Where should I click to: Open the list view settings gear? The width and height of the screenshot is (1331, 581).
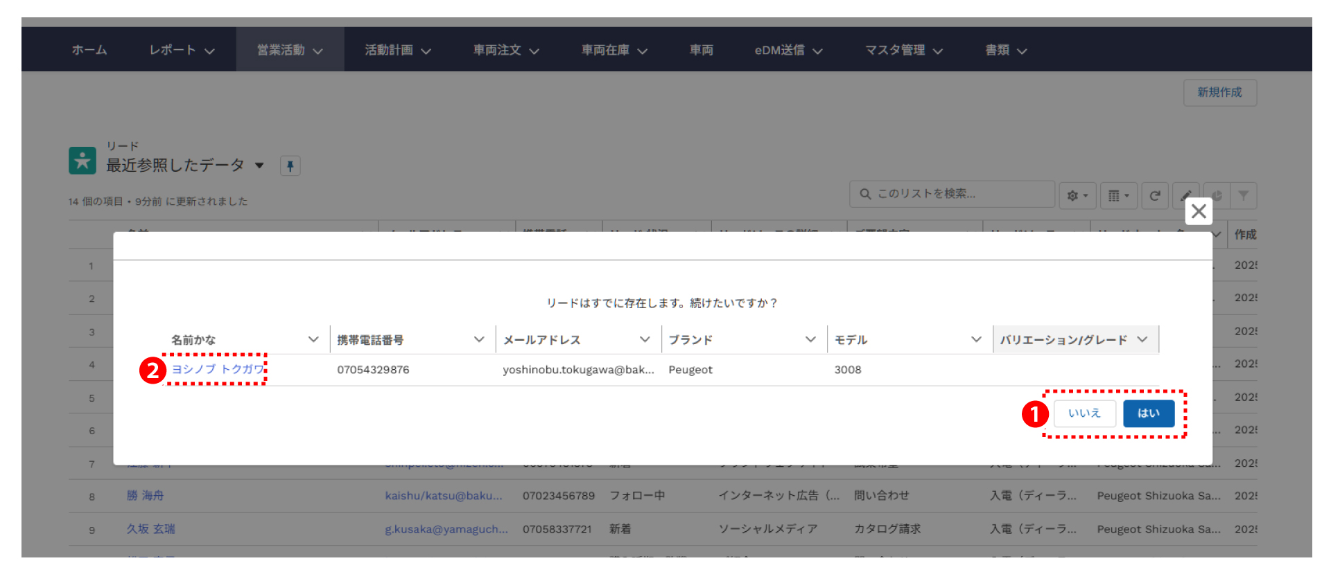[1077, 196]
